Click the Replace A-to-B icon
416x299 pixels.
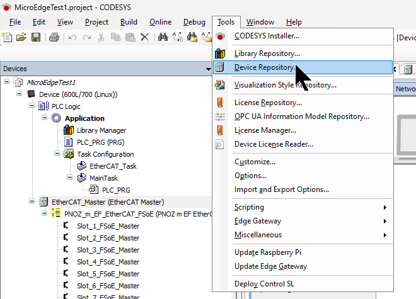coord(178,37)
